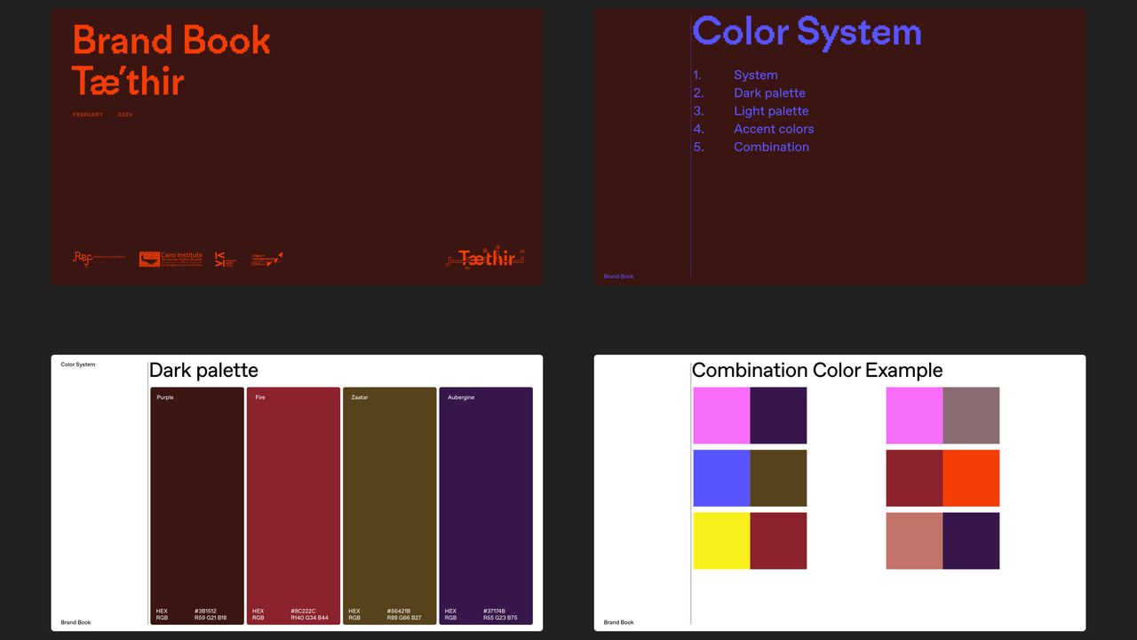
Task: Click the Cairo Institute logo
Action: click(171, 259)
